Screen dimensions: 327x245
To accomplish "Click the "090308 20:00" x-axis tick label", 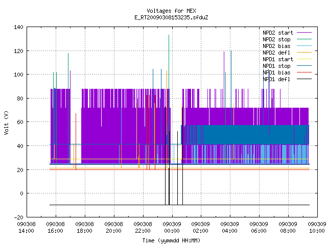I will coord(113,228).
